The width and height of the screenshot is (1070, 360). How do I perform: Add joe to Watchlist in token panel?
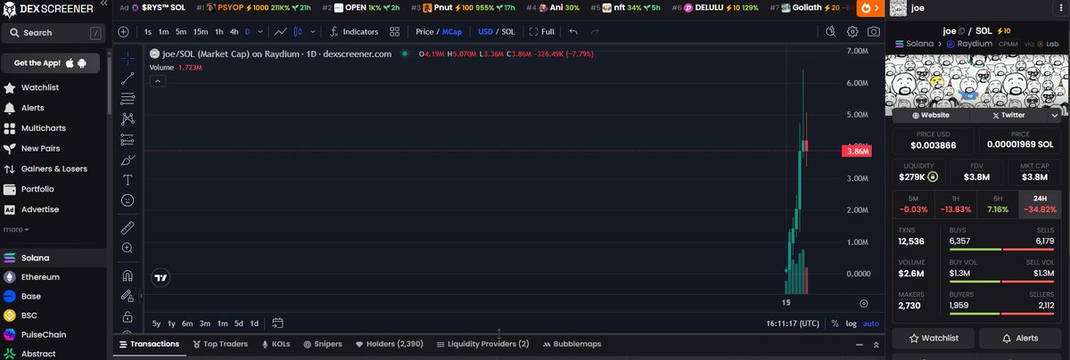tap(933, 339)
